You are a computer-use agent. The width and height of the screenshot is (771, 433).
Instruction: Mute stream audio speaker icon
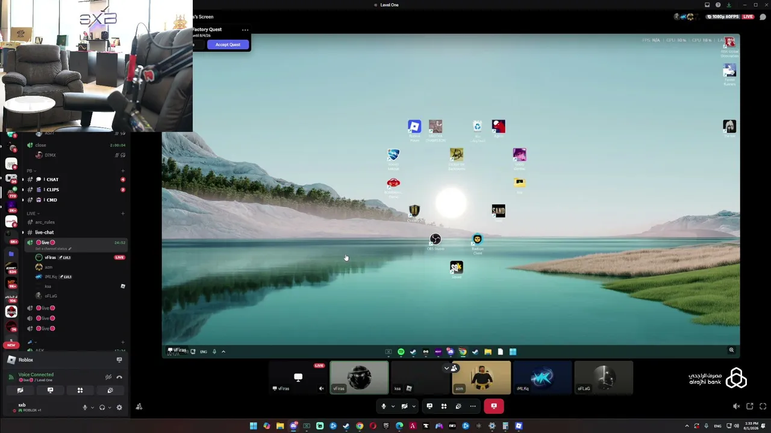[736, 407]
